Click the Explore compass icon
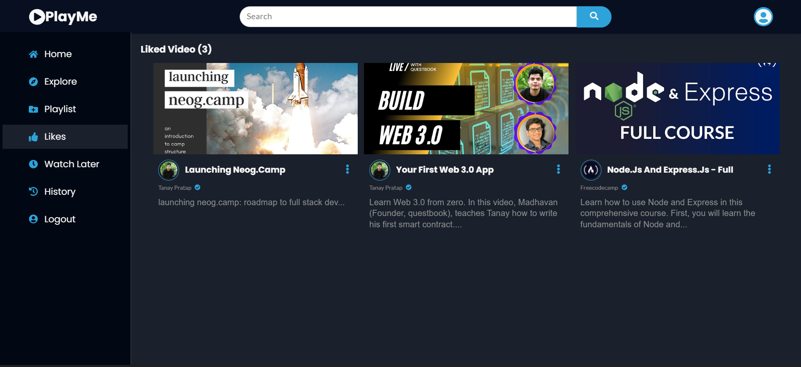This screenshot has height=367, width=801. coord(33,82)
